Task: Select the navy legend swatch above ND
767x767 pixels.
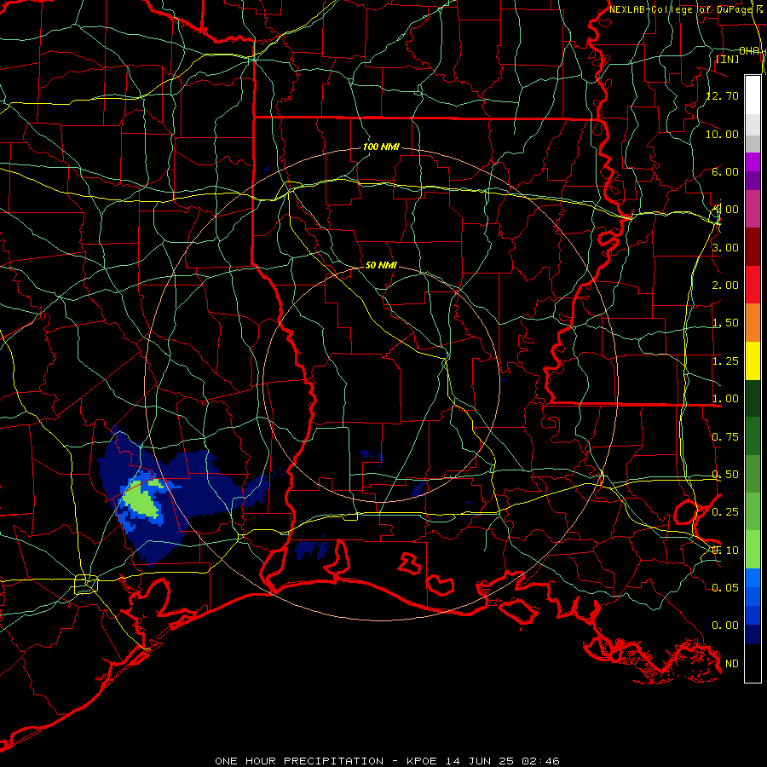Action: tap(753, 635)
